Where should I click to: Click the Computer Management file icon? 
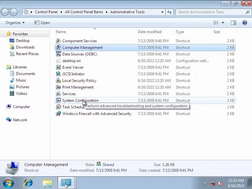click(x=58, y=48)
